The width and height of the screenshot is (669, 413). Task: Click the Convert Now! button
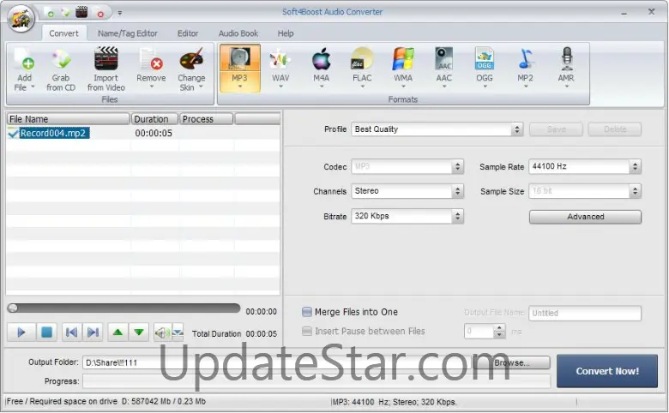coord(606,371)
